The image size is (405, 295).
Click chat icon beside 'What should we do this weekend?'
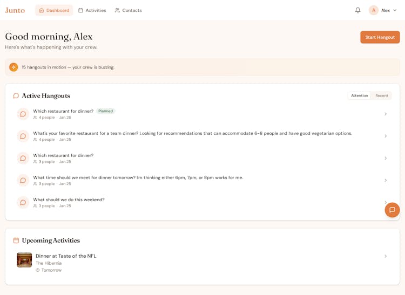(x=23, y=203)
